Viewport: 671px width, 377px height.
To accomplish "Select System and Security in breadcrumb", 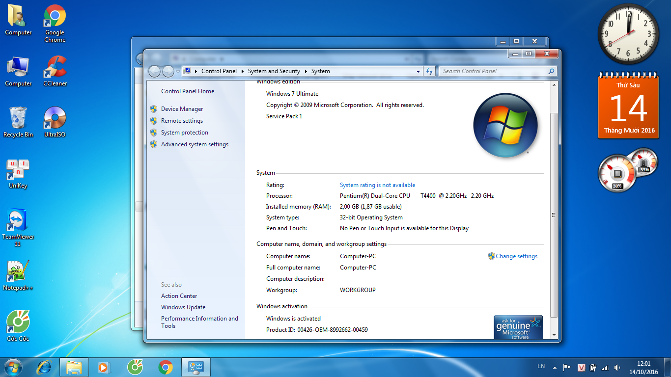I will click(274, 71).
